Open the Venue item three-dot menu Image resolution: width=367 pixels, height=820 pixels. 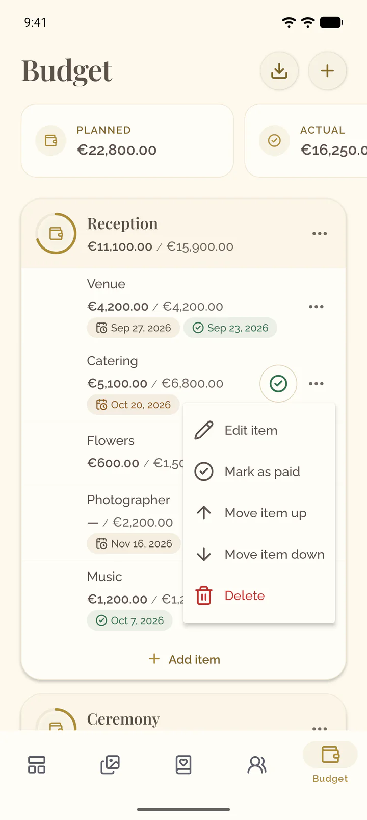click(x=316, y=307)
